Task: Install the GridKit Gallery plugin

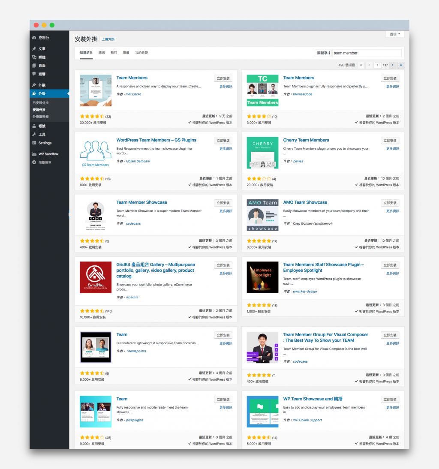Action: (x=223, y=265)
